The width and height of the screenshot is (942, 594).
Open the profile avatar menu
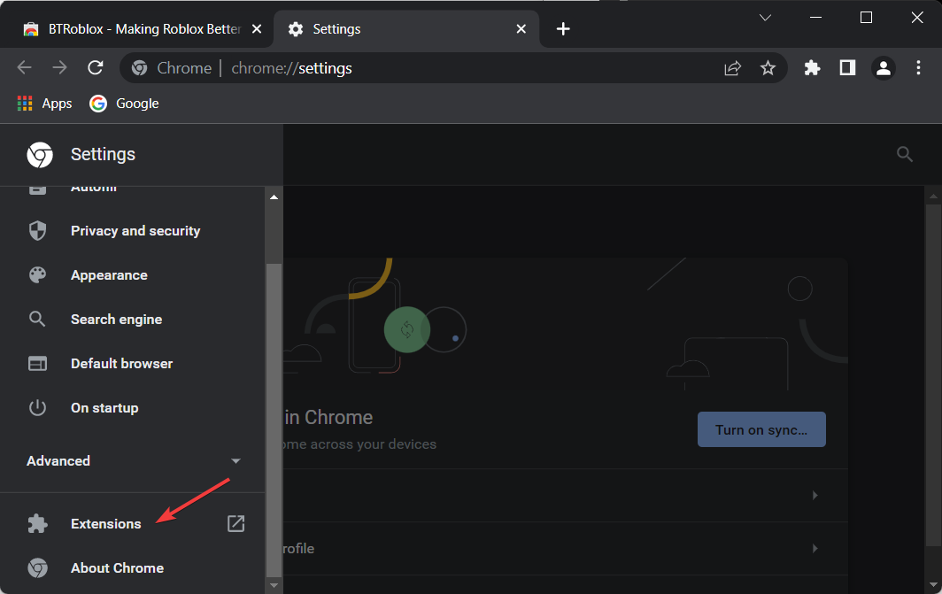tap(884, 68)
